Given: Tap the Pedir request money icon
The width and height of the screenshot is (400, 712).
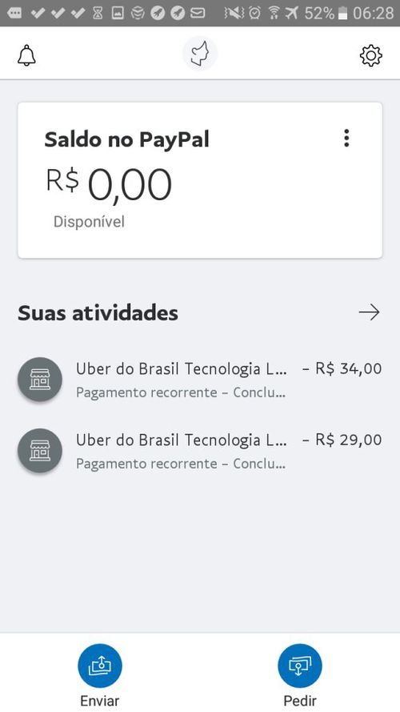Looking at the screenshot, I should [300, 666].
